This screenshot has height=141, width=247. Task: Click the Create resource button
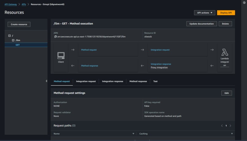pyautogui.click(x=19, y=24)
